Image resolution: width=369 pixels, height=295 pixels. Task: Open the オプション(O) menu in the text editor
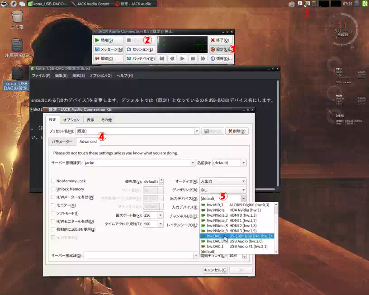click(100, 76)
